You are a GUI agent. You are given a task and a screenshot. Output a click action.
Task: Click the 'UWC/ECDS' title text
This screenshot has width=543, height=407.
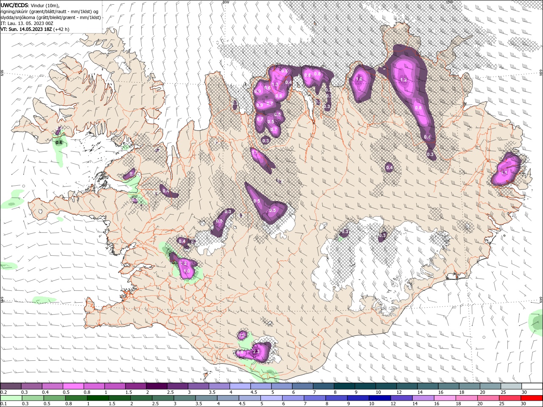point(14,5)
